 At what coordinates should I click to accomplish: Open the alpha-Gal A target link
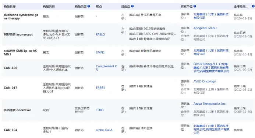click(x=104, y=130)
